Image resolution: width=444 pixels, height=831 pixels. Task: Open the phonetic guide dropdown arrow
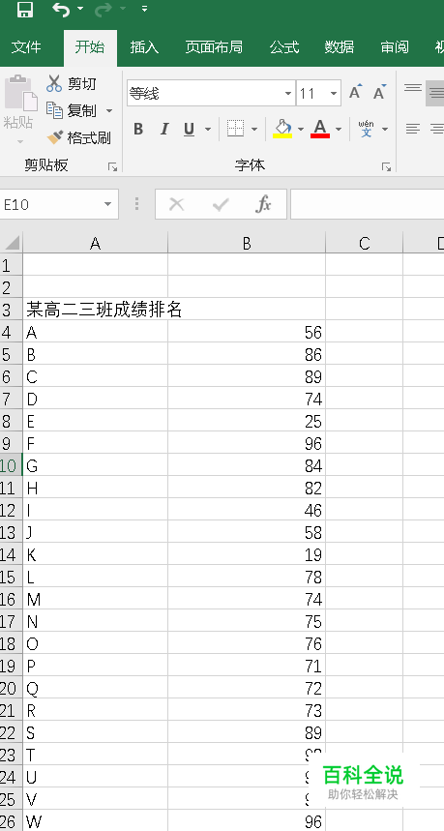point(385,129)
